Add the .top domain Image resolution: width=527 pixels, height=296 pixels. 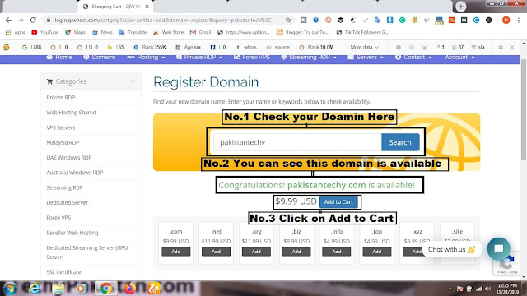coord(377,252)
